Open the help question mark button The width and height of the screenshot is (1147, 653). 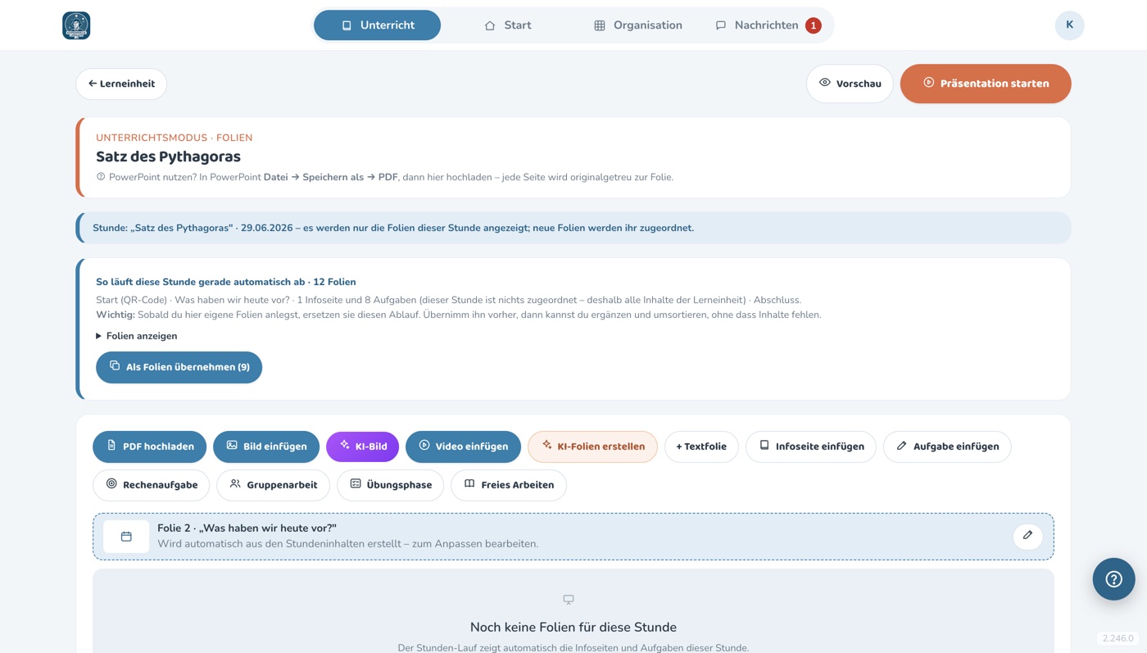click(1113, 579)
